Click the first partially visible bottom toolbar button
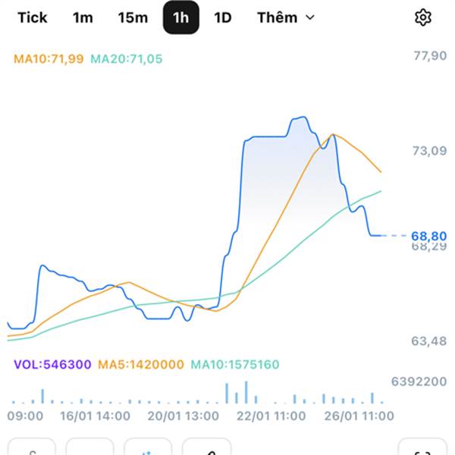 click(32, 448)
